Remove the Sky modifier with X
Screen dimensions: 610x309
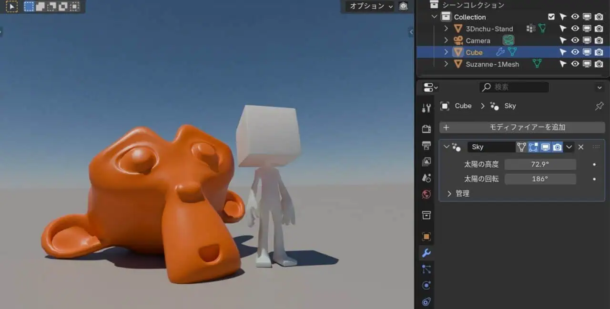581,147
